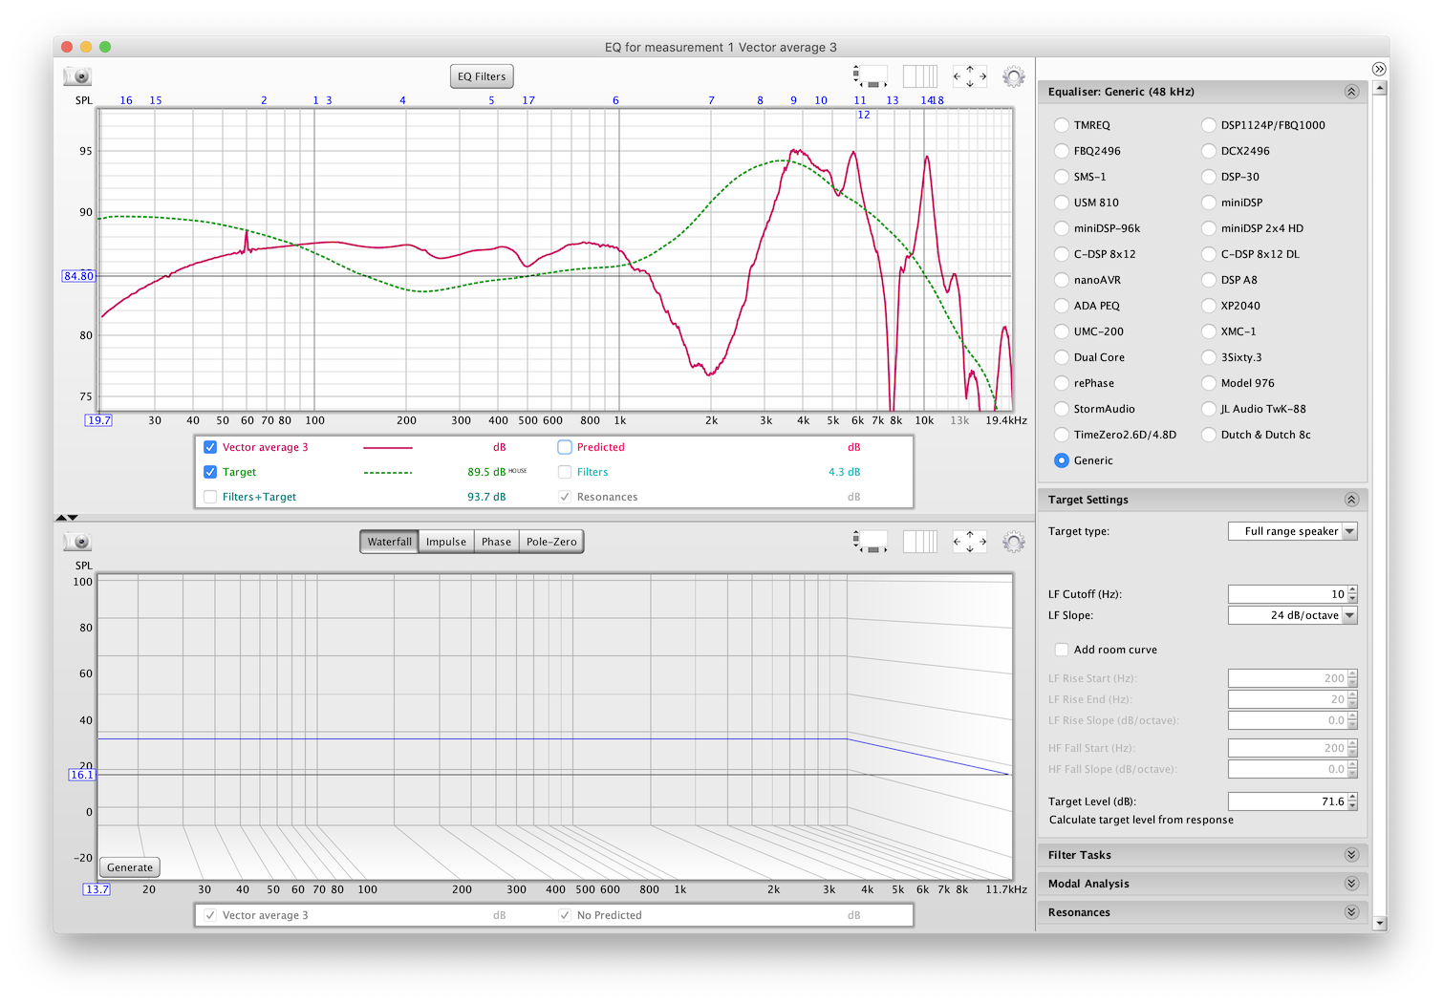The width and height of the screenshot is (1443, 1004).
Task: Choose miniDSP 2x4 HD equaliser
Action: [x=1209, y=228]
